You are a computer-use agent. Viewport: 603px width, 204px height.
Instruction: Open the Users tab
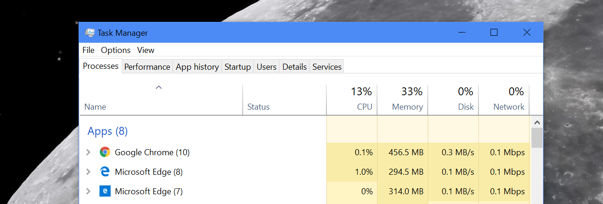(x=266, y=67)
